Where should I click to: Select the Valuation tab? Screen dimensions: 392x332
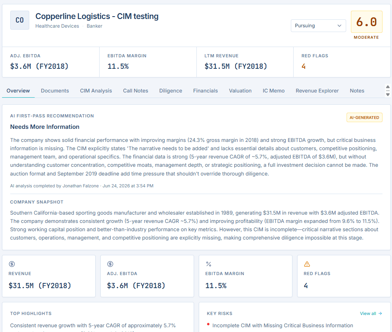240,91
